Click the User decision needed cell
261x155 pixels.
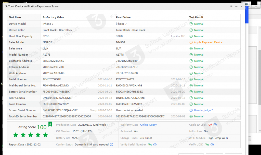click(x=129, y=110)
